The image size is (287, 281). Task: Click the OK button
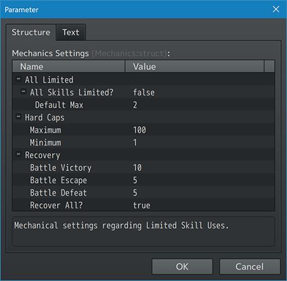click(x=182, y=267)
